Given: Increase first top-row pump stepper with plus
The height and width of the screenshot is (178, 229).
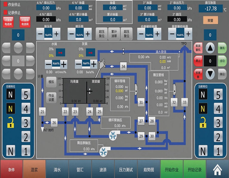Looking at the screenshot, I should (x=56, y=34).
